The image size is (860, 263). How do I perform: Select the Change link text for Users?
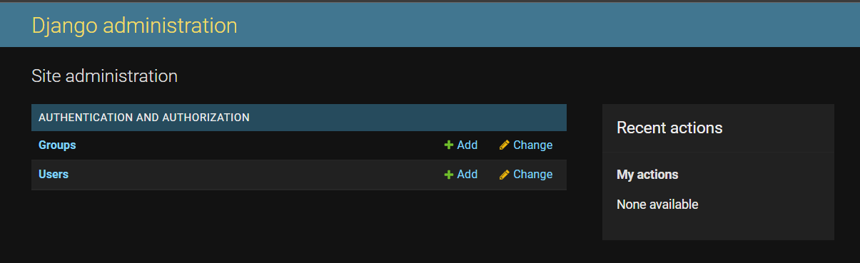pos(533,174)
